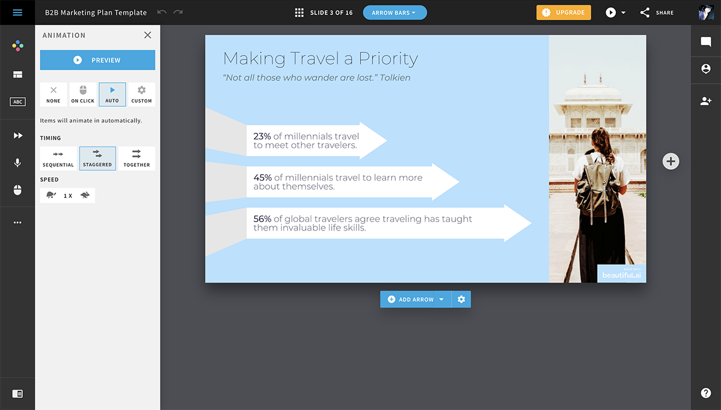Open the hamburger main menu
Image resolution: width=721 pixels, height=410 pixels.
[x=17, y=13]
